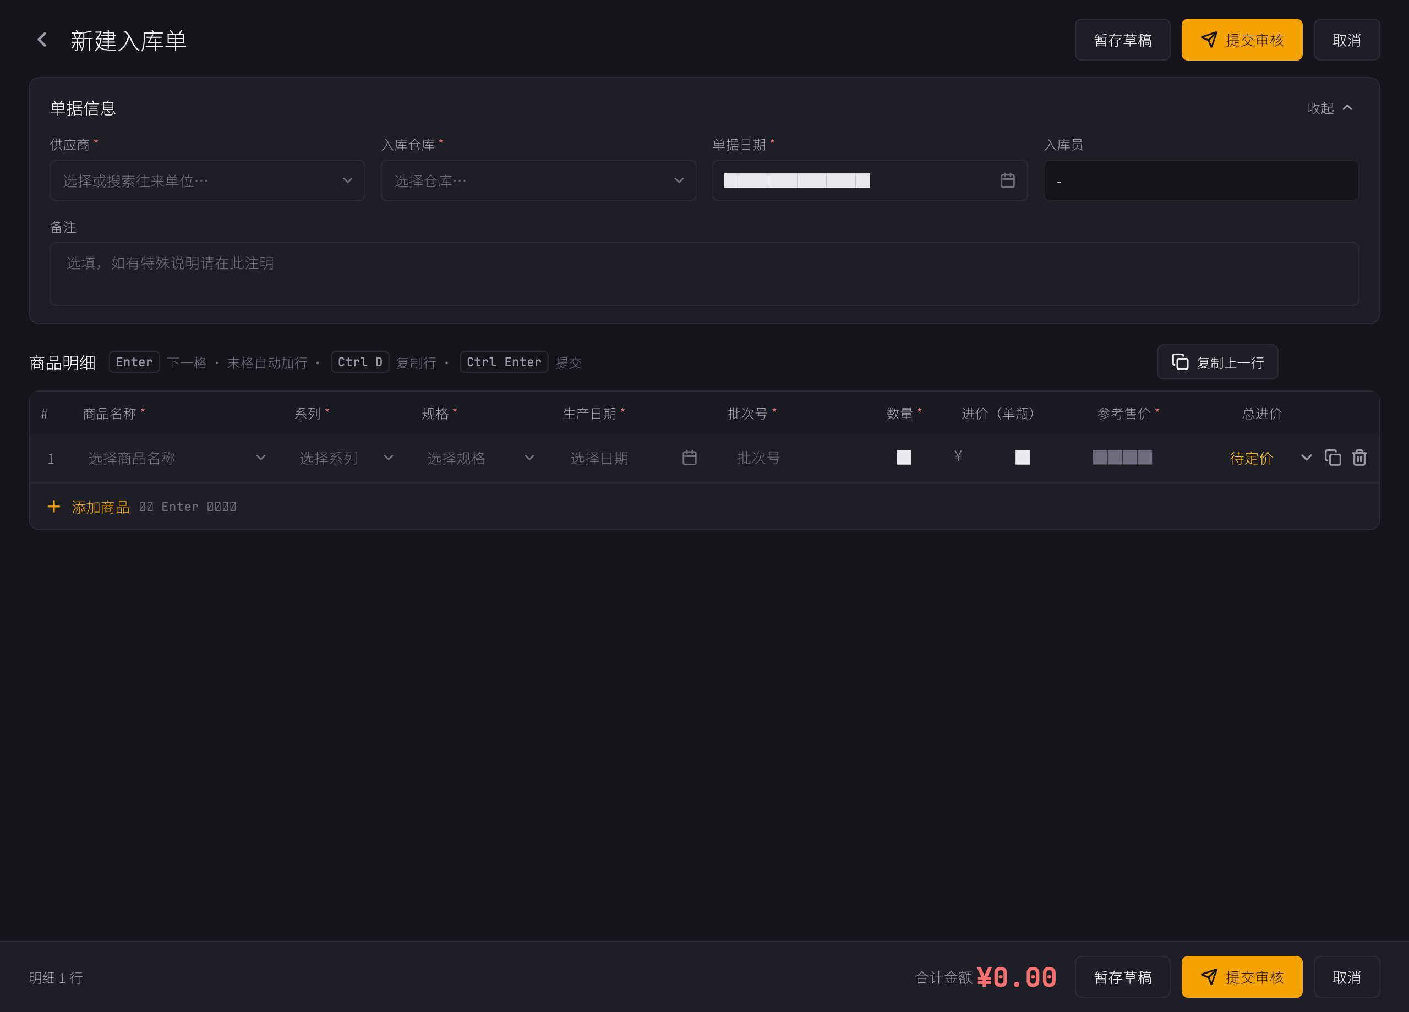Click top 提交审核 button
This screenshot has width=1409, height=1012.
(x=1241, y=40)
